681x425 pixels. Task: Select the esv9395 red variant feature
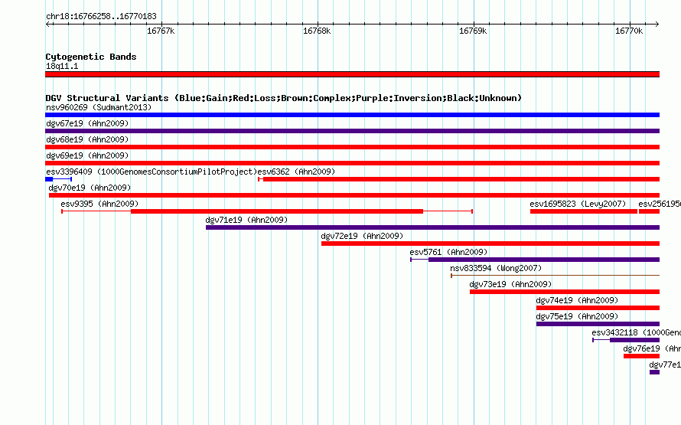point(267,211)
